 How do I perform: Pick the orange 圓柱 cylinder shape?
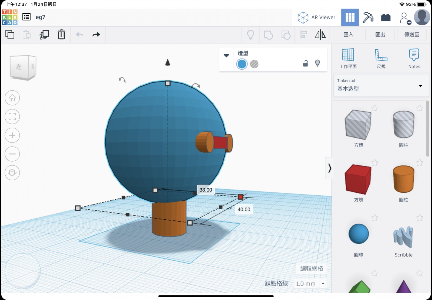[x=404, y=179]
